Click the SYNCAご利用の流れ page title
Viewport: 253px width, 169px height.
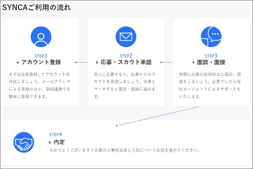(x=37, y=8)
